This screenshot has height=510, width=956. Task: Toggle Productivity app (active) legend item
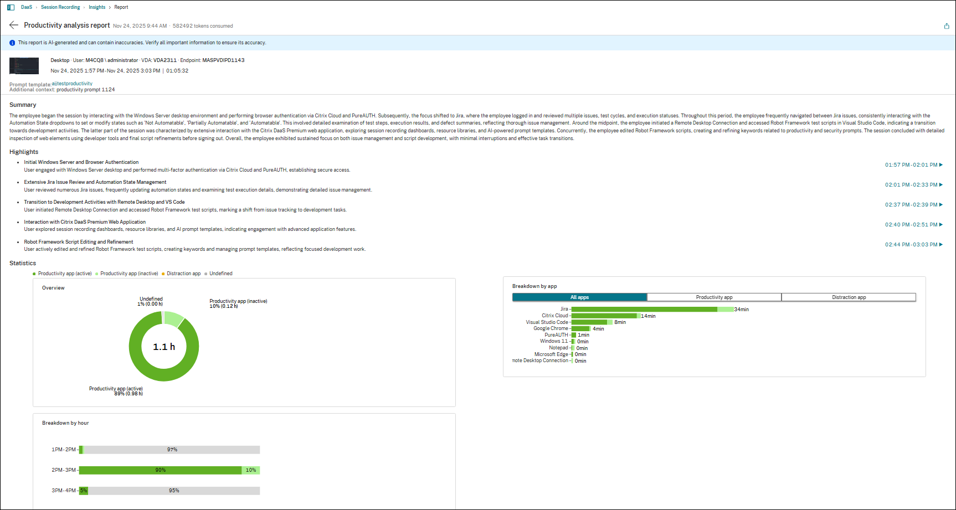click(x=64, y=274)
